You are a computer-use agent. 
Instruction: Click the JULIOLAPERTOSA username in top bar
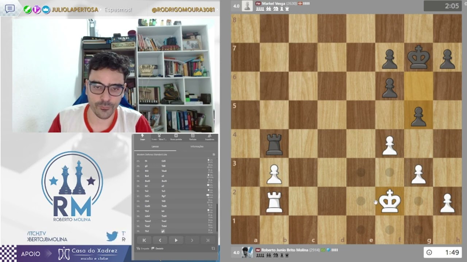[75, 10]
